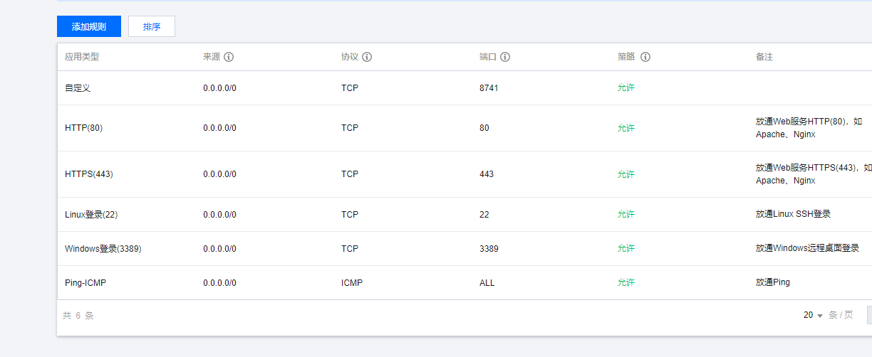Image resolution: width=872 pixels, height=357 pixels.
Task: Click the info icon beside 协议 header
Action: coord(367,57)
